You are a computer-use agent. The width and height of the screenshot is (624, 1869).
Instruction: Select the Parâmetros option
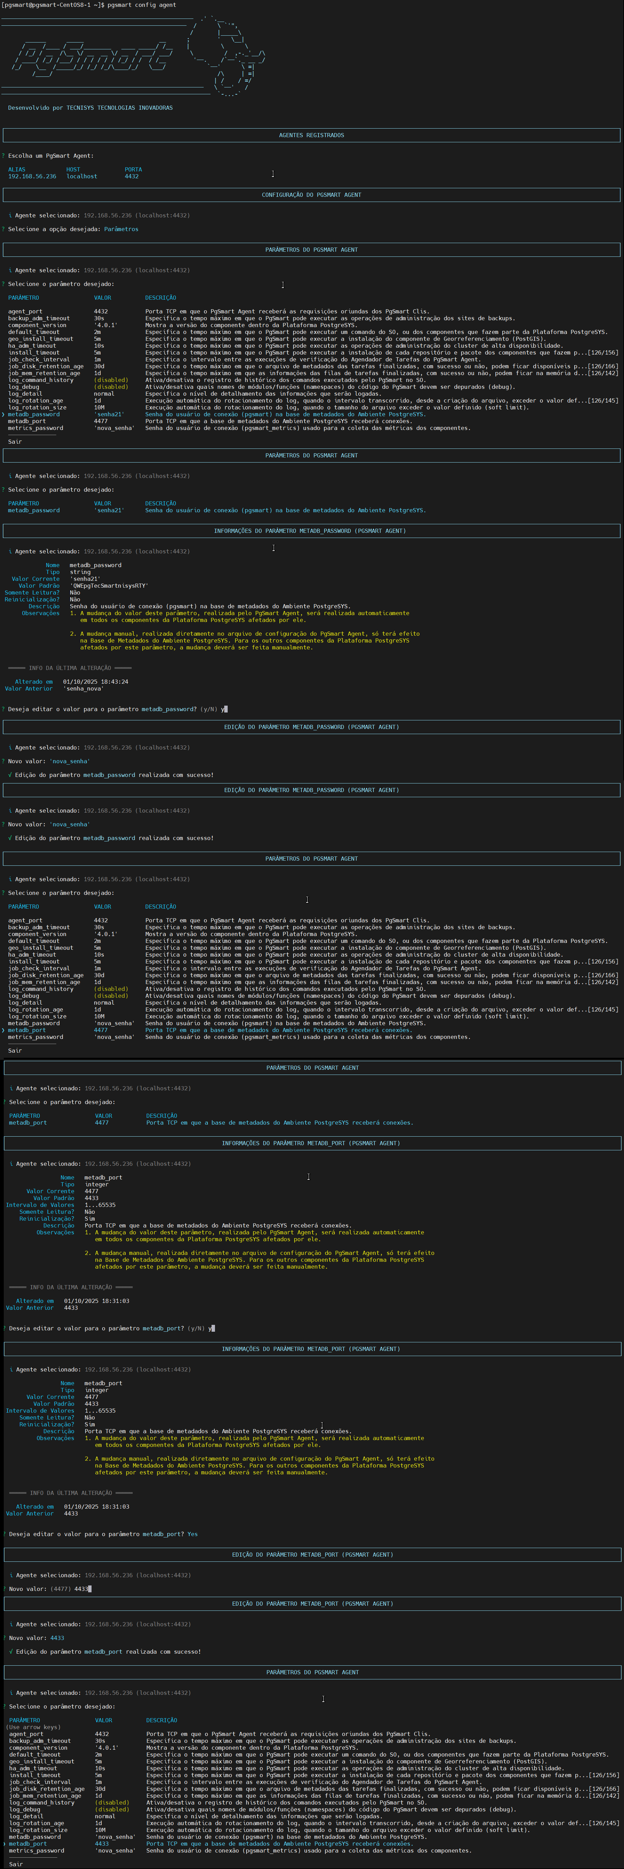tap(120, 229)
